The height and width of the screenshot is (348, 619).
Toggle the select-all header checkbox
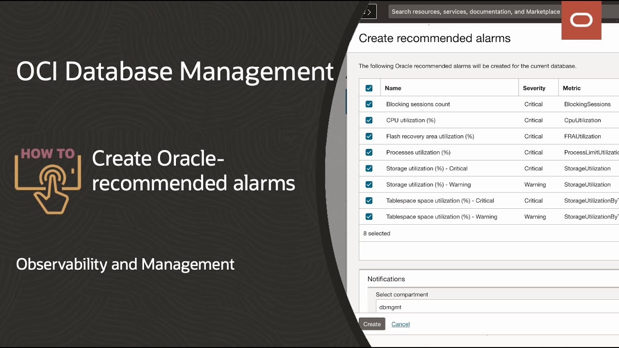tap(369, 88)
